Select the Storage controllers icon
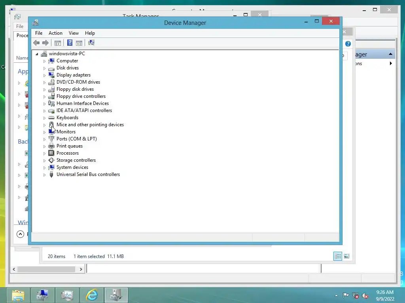The height and width of the screenshot is (303, 405). pos(51,160)
